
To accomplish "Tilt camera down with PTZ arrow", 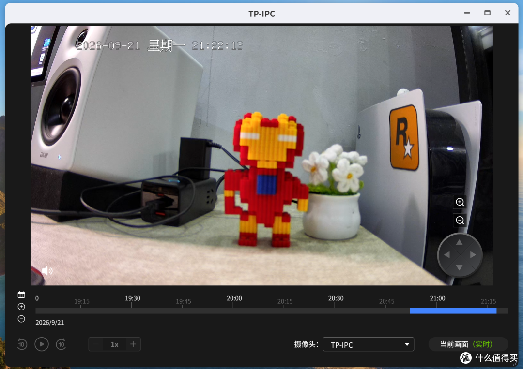I will (x=459, y=267).
